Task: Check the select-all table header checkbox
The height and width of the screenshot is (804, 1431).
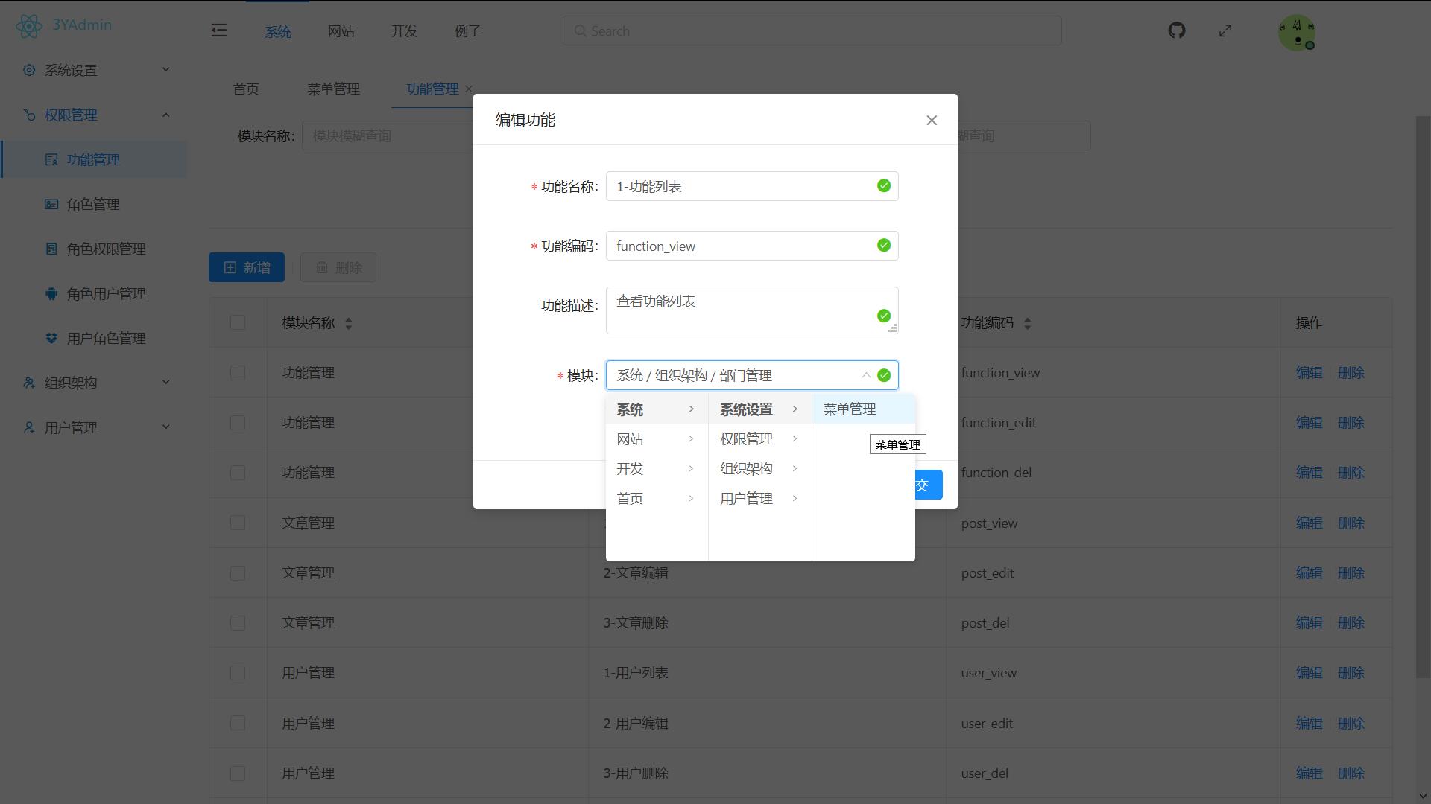Action: (238, 322)
